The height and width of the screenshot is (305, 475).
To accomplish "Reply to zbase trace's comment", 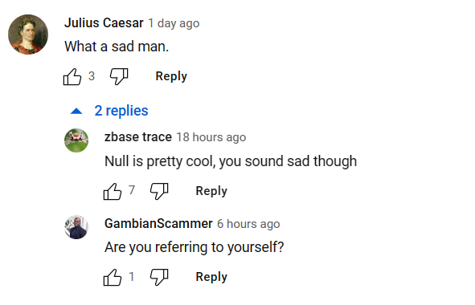I will 211,191.
